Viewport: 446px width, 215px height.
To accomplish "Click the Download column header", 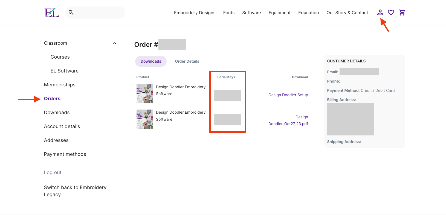I will point(300,77).
